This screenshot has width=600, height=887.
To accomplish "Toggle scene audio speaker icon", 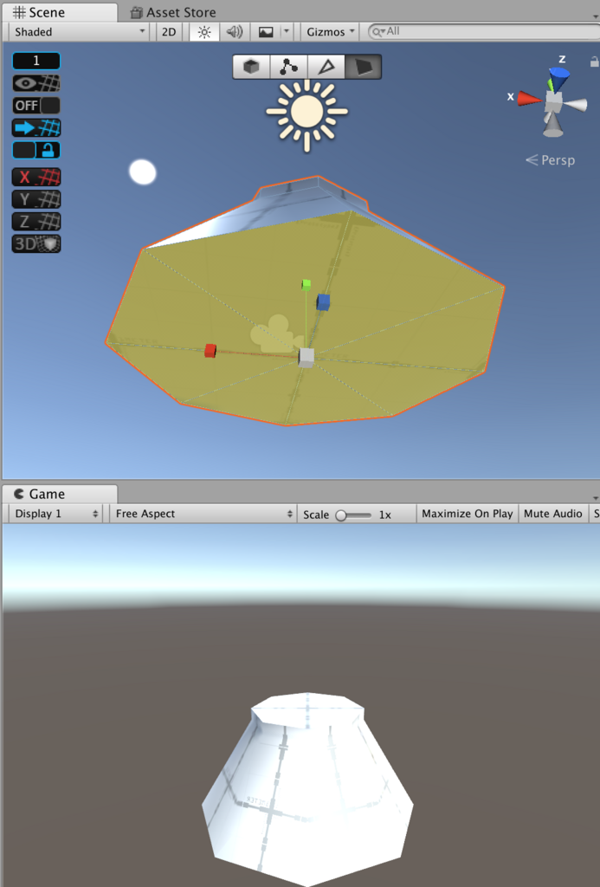I will [234, 32].
